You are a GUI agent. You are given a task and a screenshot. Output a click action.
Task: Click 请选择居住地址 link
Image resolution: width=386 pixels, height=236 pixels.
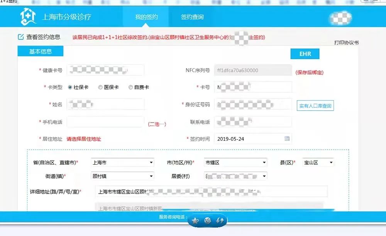[x=84, y=139]
